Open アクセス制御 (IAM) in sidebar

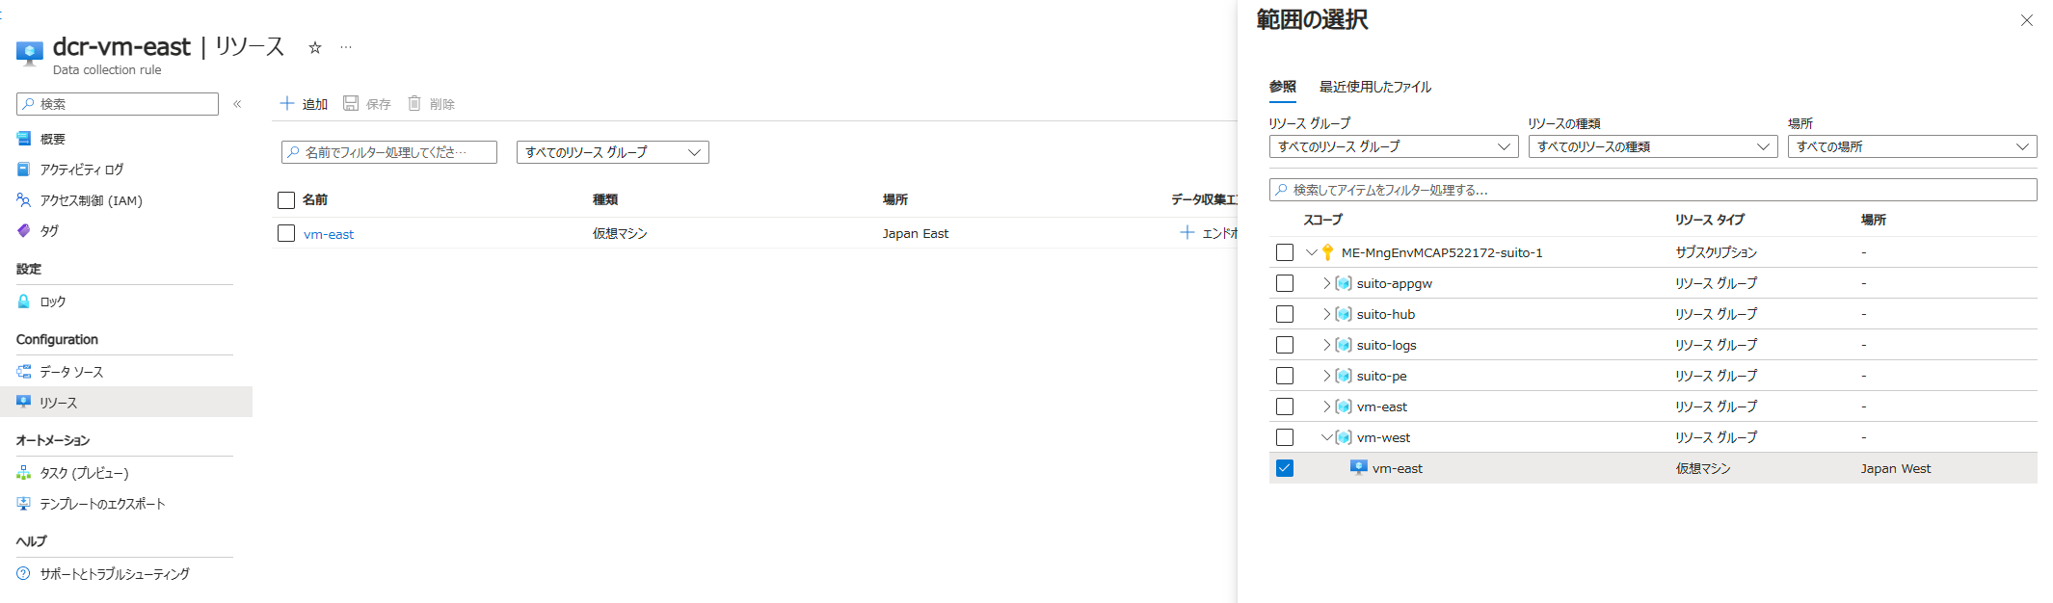[91, 200]
